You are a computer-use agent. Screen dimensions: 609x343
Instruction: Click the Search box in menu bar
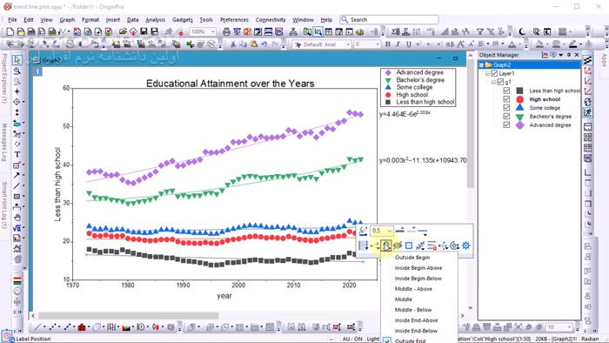[x=389, y=19]
